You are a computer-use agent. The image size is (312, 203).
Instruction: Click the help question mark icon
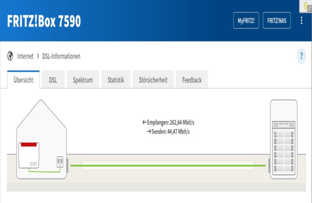click(x=301, y=56)
